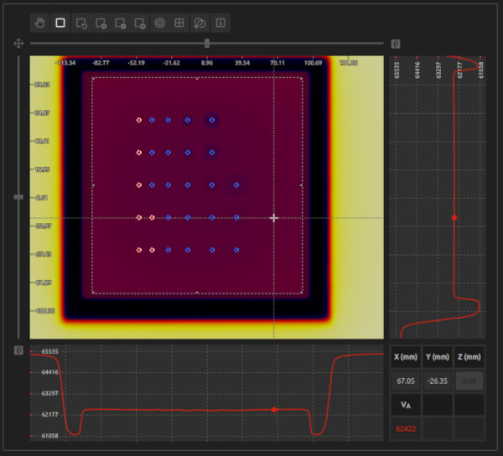Click the red VA value 62422

(x=406, y=428)
